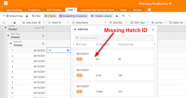This screenshot has width=186, height=98.
Task: Open DOC Type column dropdown
Action: pyautogui.click(x=147, y=22)
